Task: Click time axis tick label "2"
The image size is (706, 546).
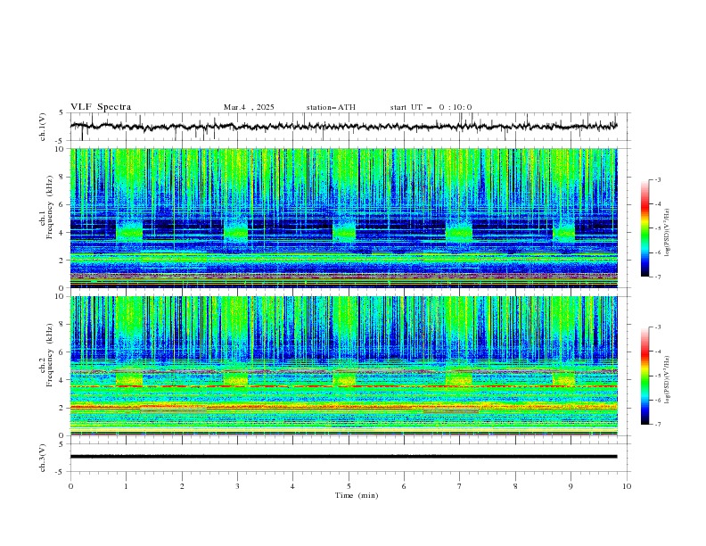Action: click(x=182, y=486)
